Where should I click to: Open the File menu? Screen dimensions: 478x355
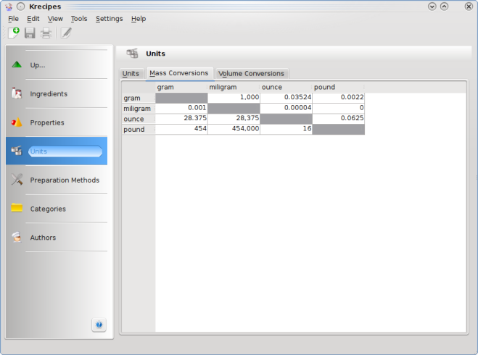click(x=13, y=19)
